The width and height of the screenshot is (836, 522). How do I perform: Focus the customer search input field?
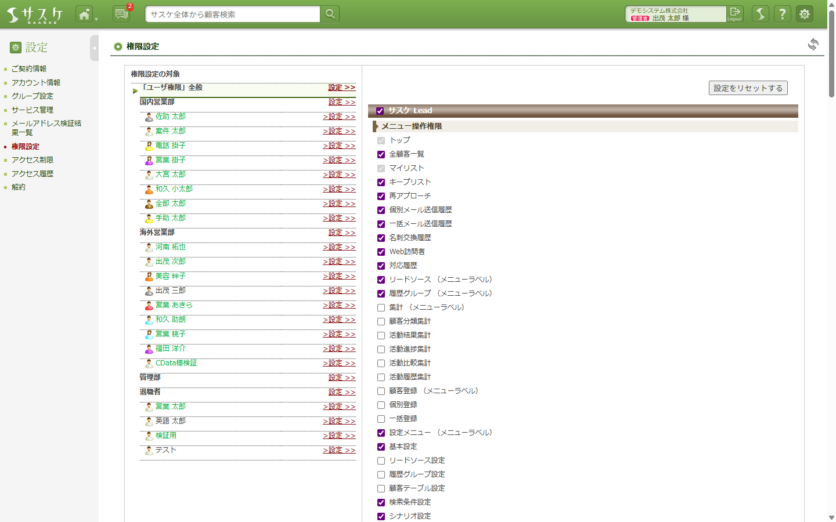(232, 14)
